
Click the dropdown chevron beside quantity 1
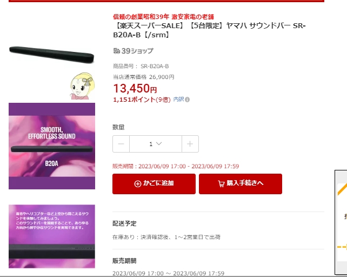pos(159,143)
